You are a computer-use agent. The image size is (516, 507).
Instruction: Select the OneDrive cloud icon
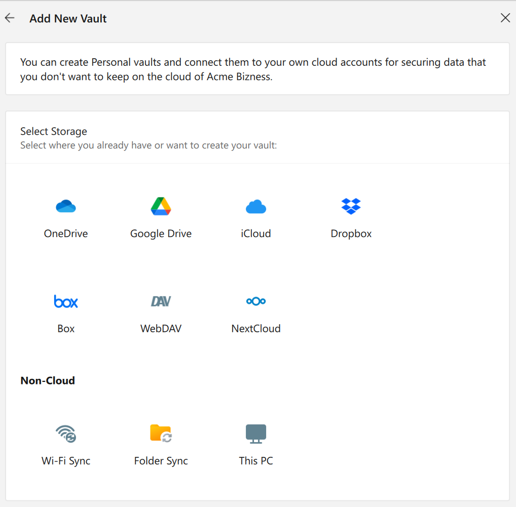[66, 207]
